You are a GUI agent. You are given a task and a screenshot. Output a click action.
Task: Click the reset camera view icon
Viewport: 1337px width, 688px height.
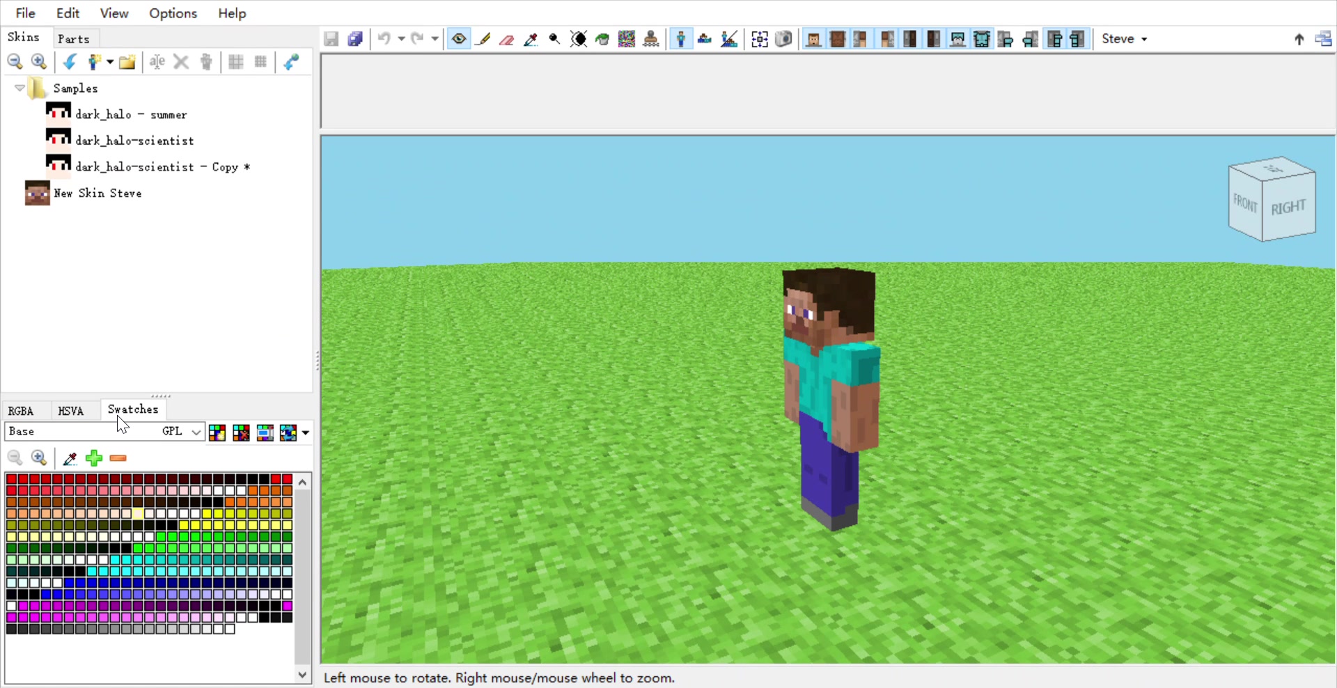point(760,39)
